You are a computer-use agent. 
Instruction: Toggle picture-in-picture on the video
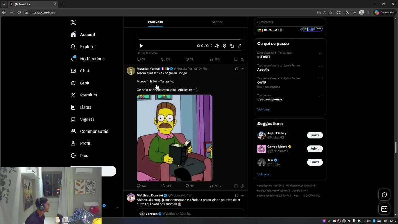(x=232, y=46)
